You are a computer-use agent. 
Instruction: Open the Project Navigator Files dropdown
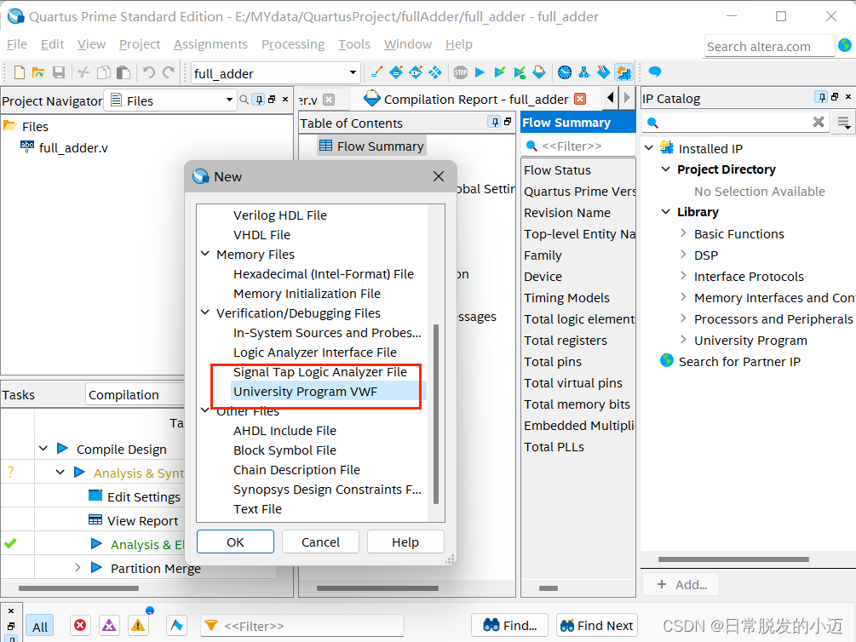229,100
